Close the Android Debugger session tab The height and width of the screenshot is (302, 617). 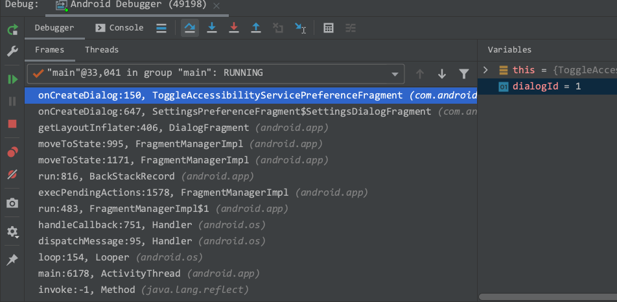[x=216, y=6]
